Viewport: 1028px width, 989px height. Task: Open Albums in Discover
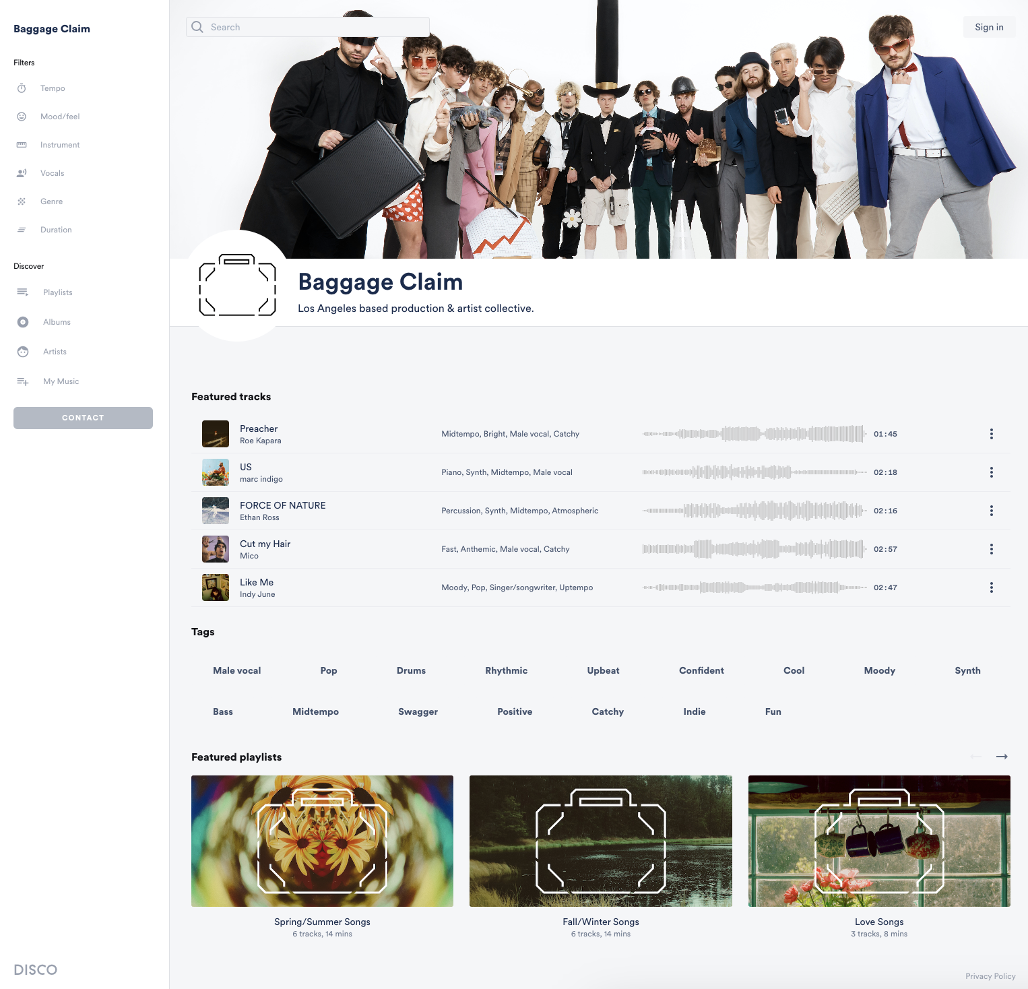[57, 322]
